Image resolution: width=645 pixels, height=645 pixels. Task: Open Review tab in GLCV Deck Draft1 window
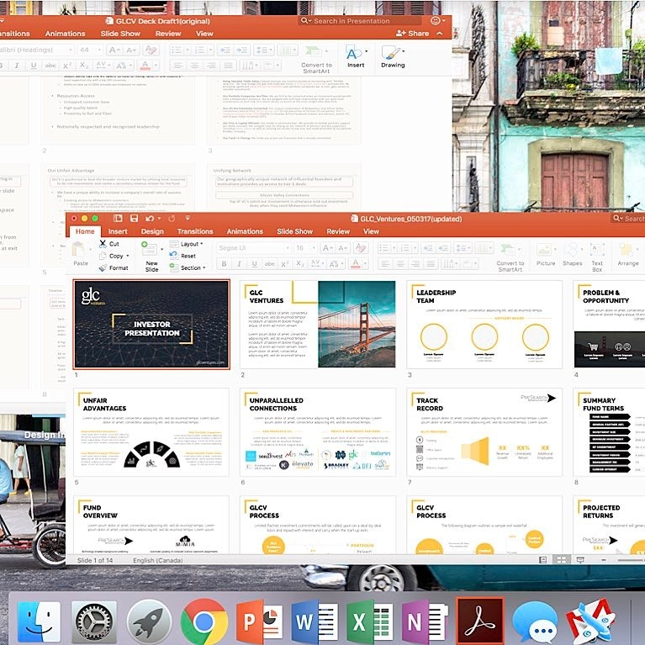168,34
